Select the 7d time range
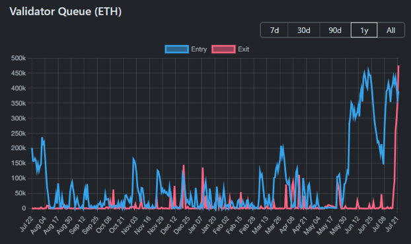Screen dimensions: 411x244 (x=274, y=30)
